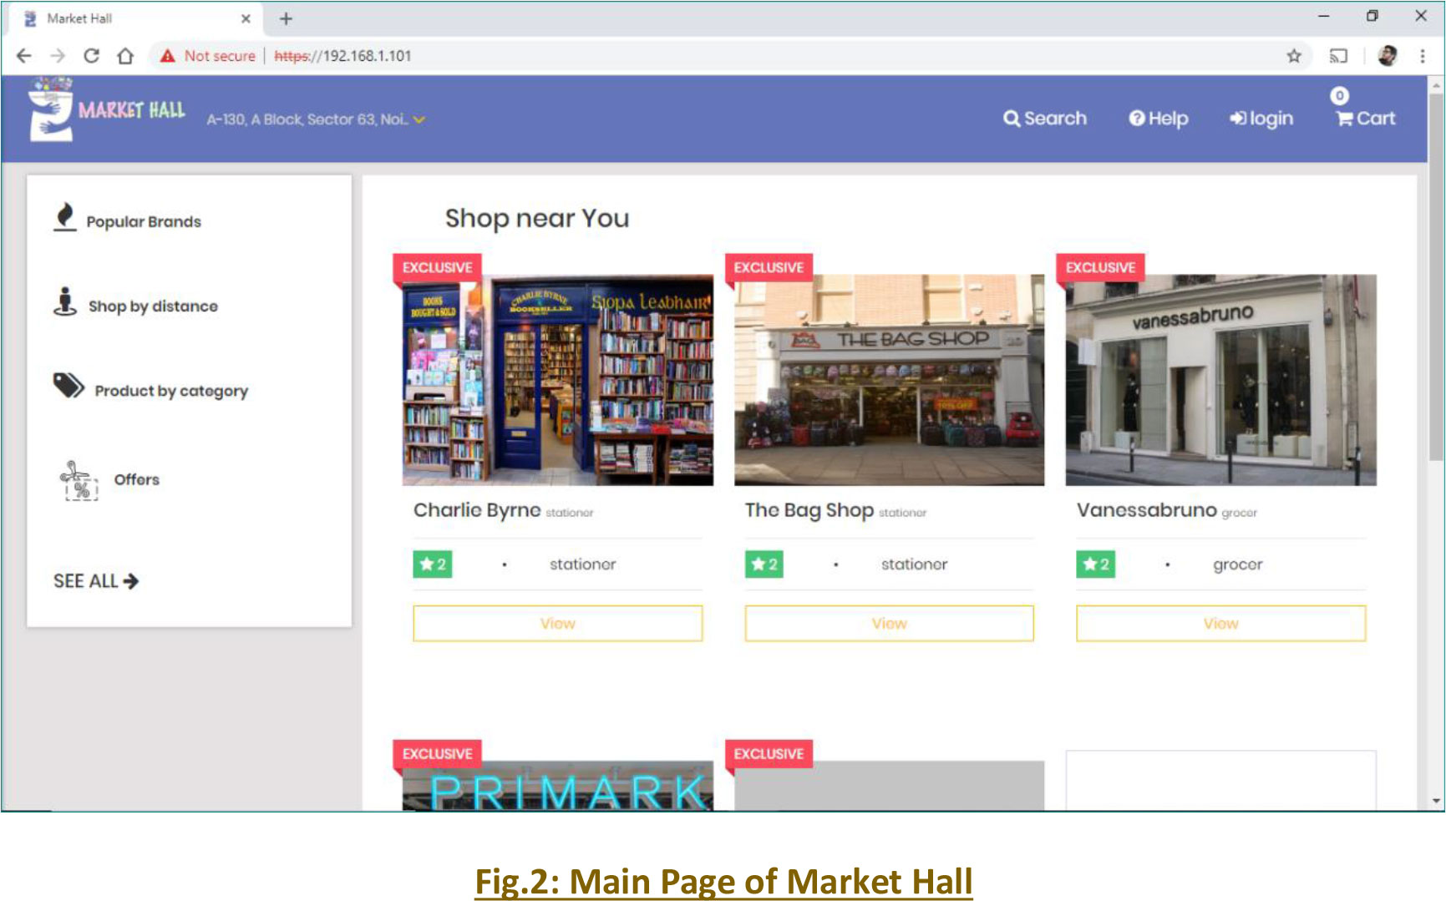Open the Cart
Screen dimensions: 1446x901
tap(1366, 118)
